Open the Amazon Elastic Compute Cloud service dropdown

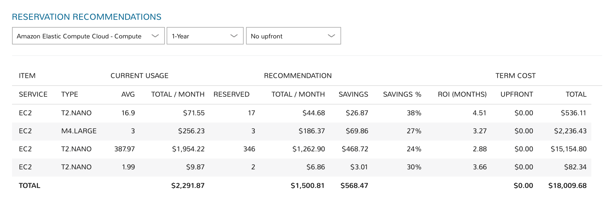[88, 36]
